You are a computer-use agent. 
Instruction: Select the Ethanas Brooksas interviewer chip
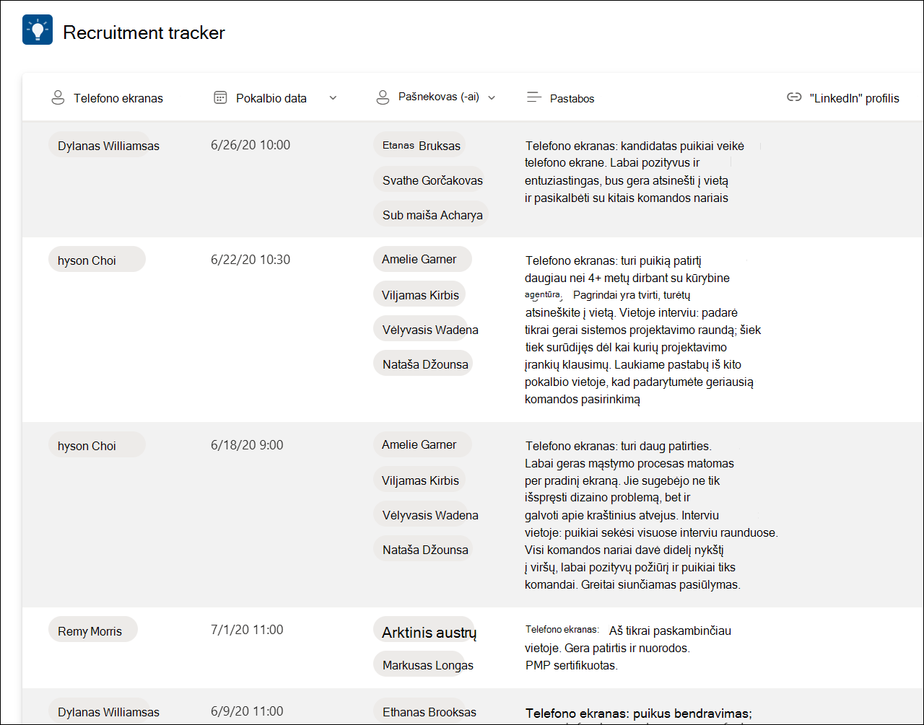[x=430, y=711]
